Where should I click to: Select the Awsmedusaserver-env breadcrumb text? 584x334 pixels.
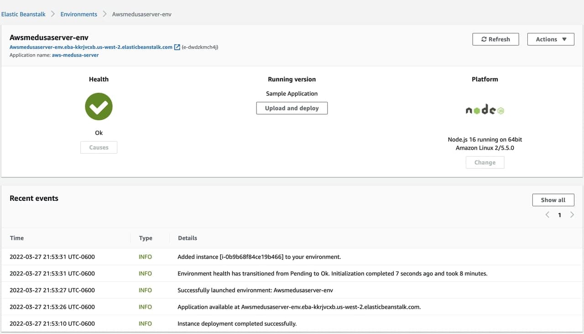pos(142,14)
